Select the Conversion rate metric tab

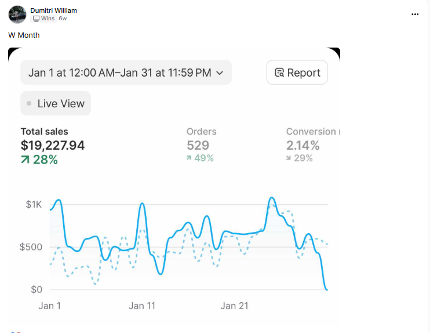coord(313,145)
